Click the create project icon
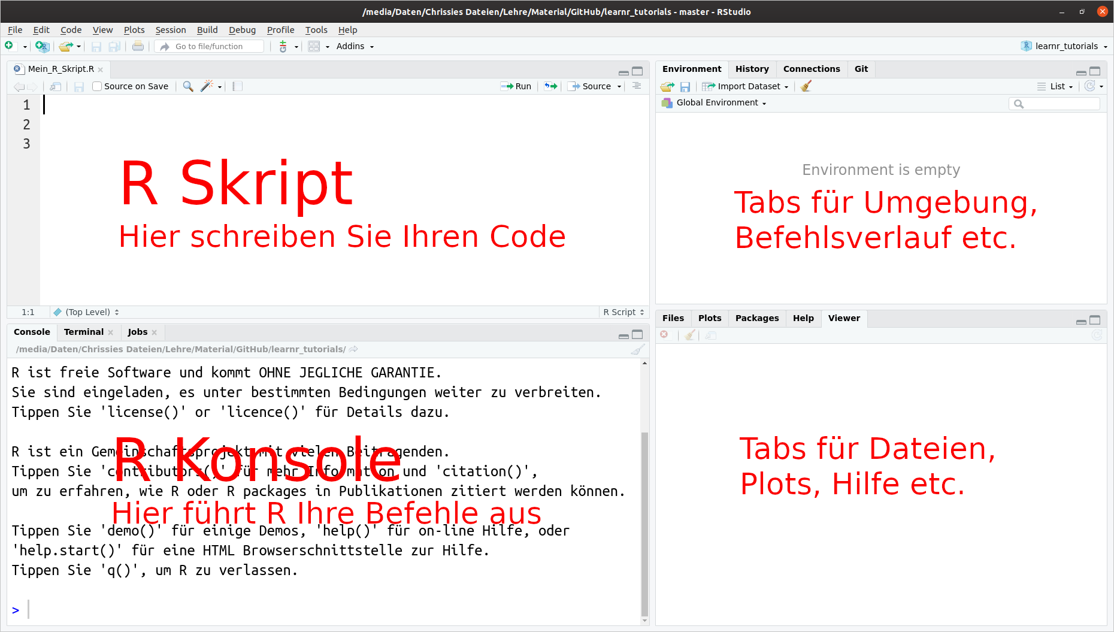Image resolution: width=1114 pixels, height=632 pixels. click(42, 46)
